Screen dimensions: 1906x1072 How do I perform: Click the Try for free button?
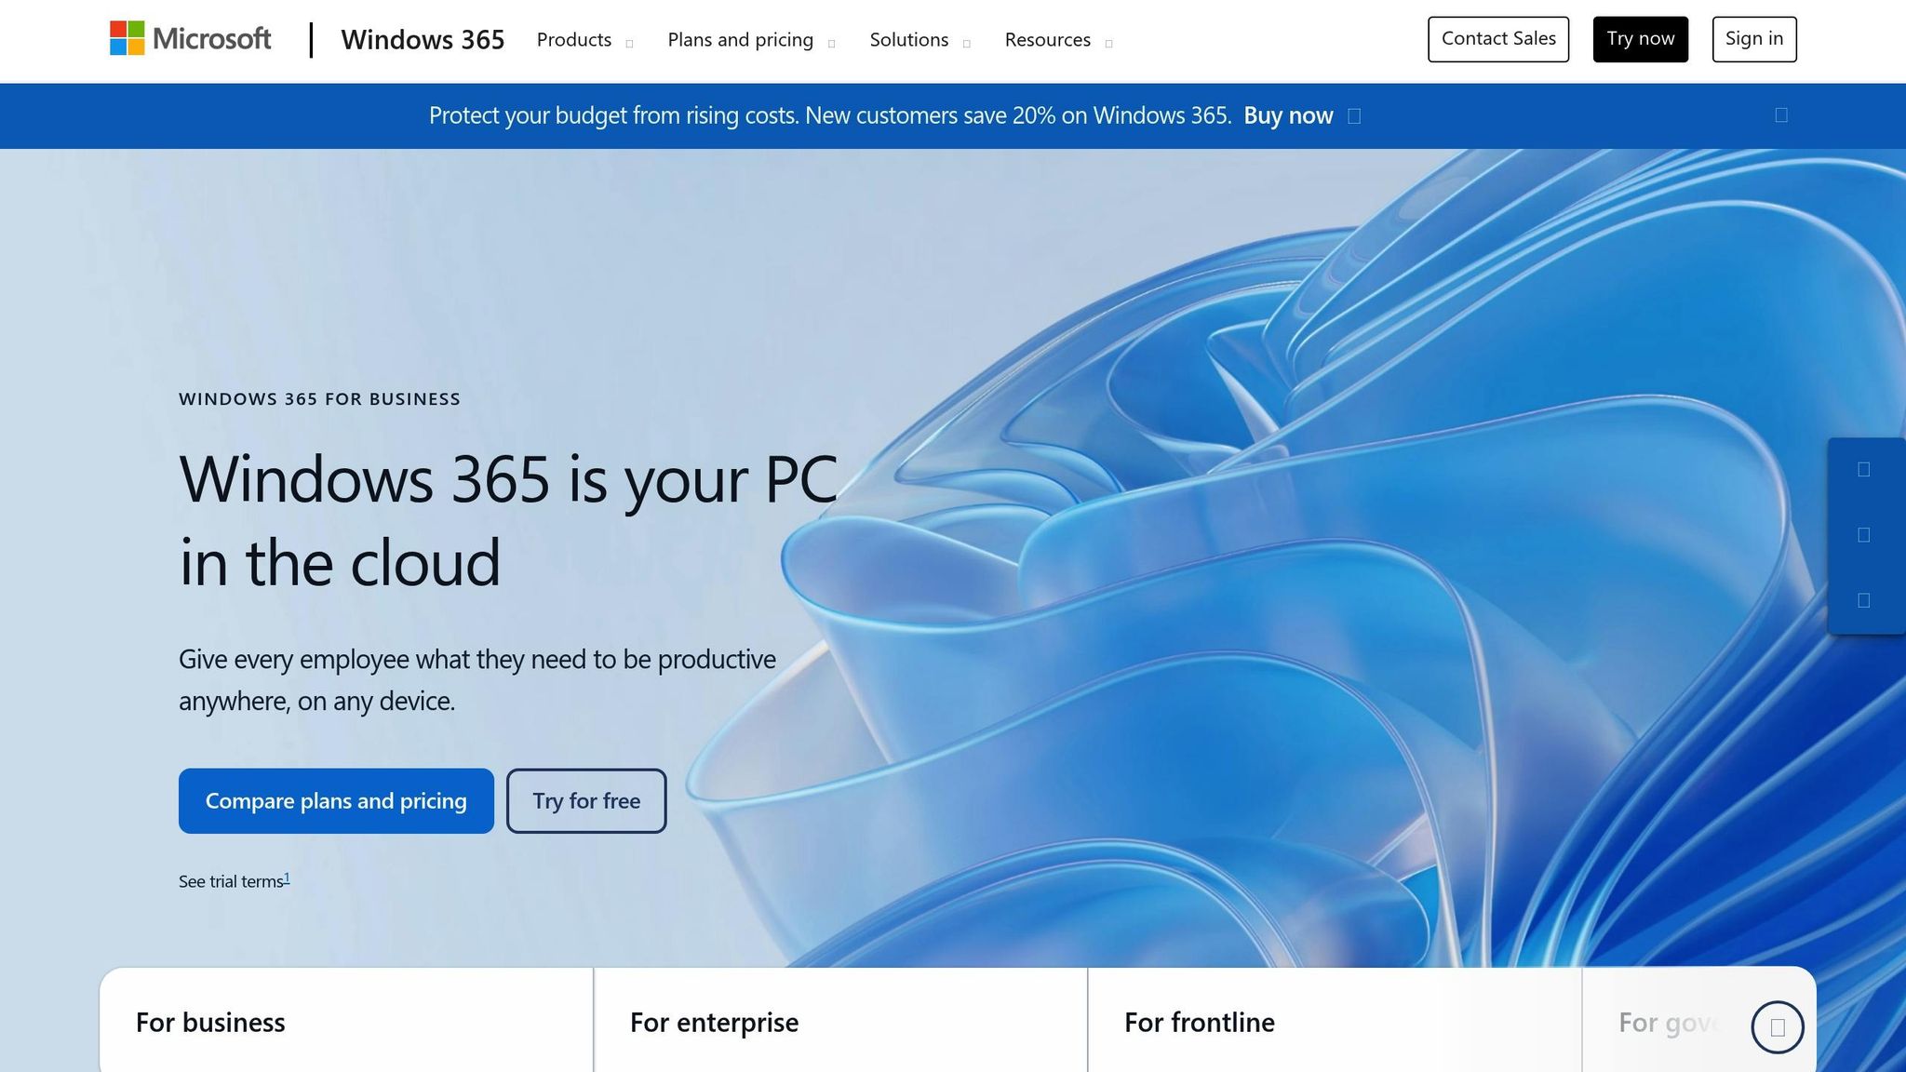tap(586, 800)
